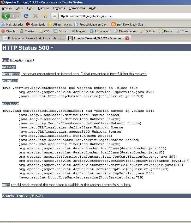Click the Images picture icon

(73, 31)
